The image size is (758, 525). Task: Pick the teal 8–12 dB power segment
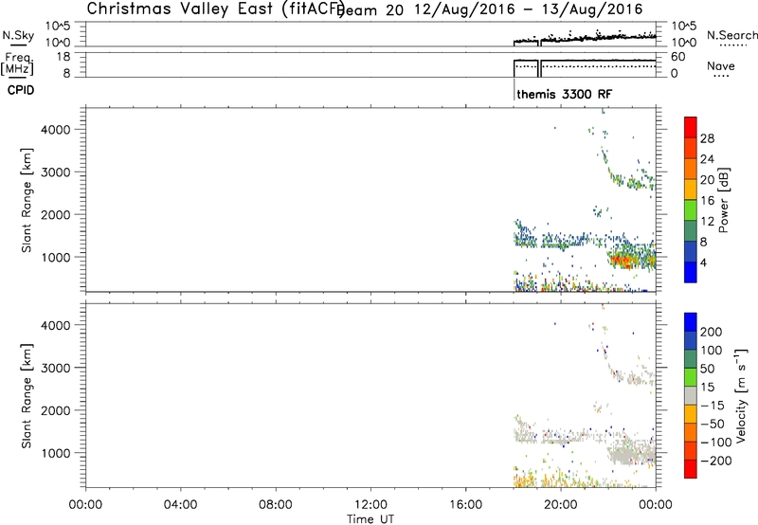coord(691,230)
